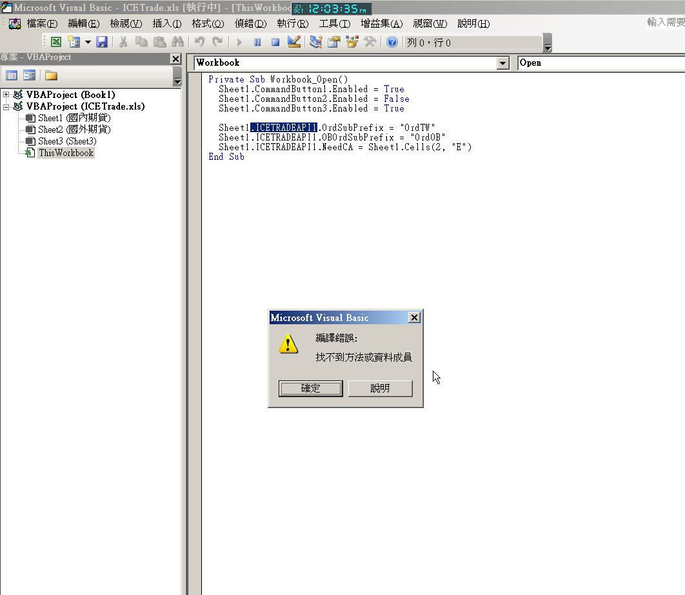Open project panel toolbar options arrow
The image size is (685, 595).
click(x=177, y=77)
